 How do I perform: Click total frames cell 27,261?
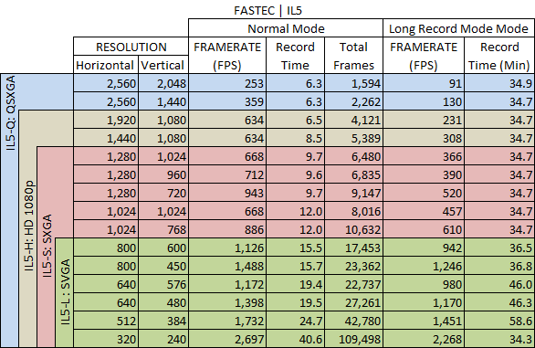[353, 302]
